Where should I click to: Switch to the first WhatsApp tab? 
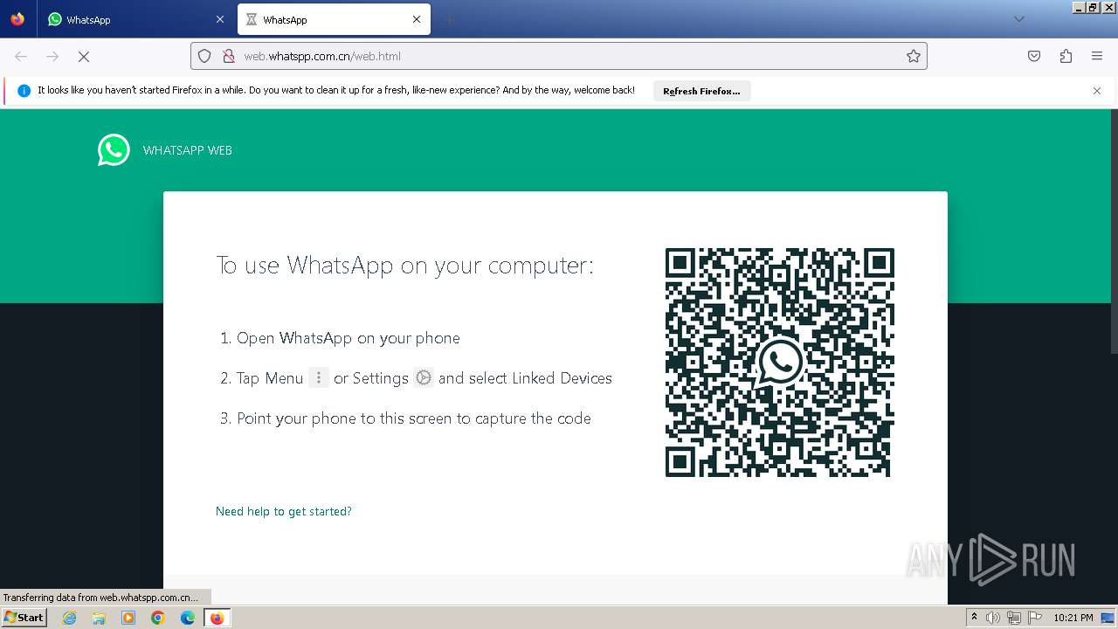click(136, 19)
